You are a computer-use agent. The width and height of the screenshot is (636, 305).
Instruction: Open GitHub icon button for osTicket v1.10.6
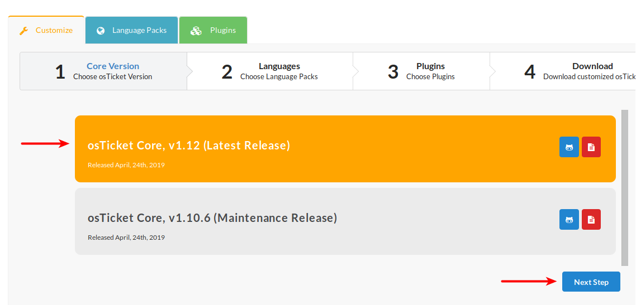569,220
